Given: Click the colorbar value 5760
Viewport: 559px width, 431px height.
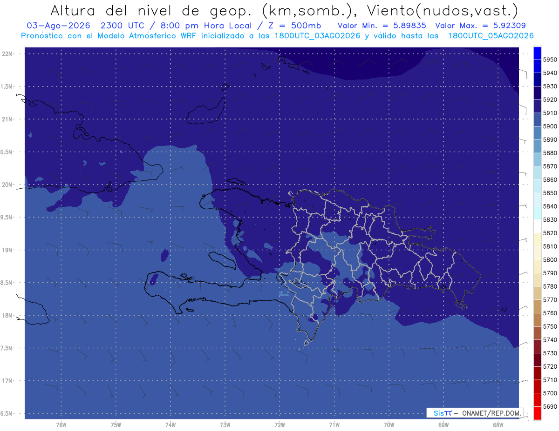Looking at the screenshot, I should [550, 313].
